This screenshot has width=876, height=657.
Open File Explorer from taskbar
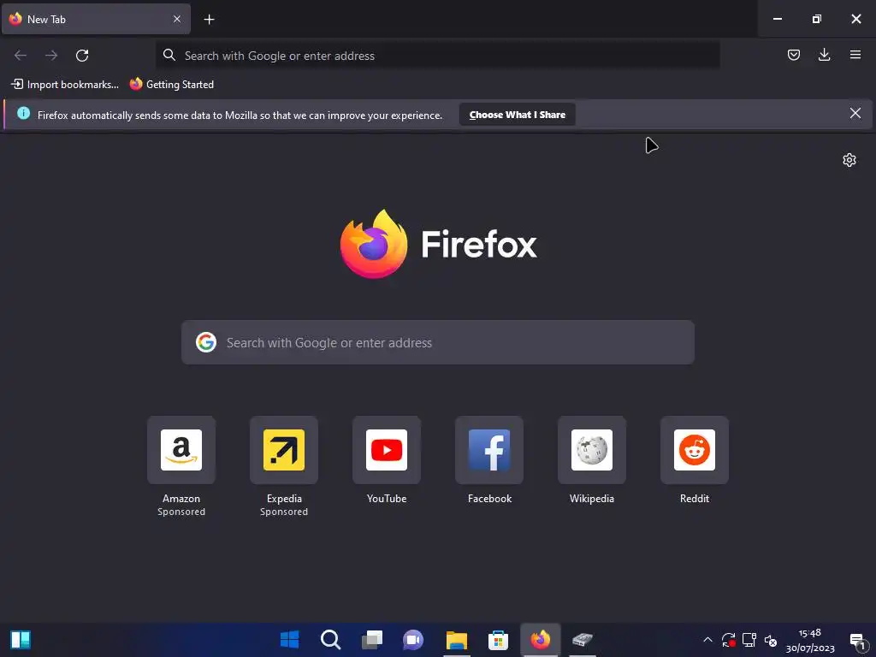tap(456, 640)
